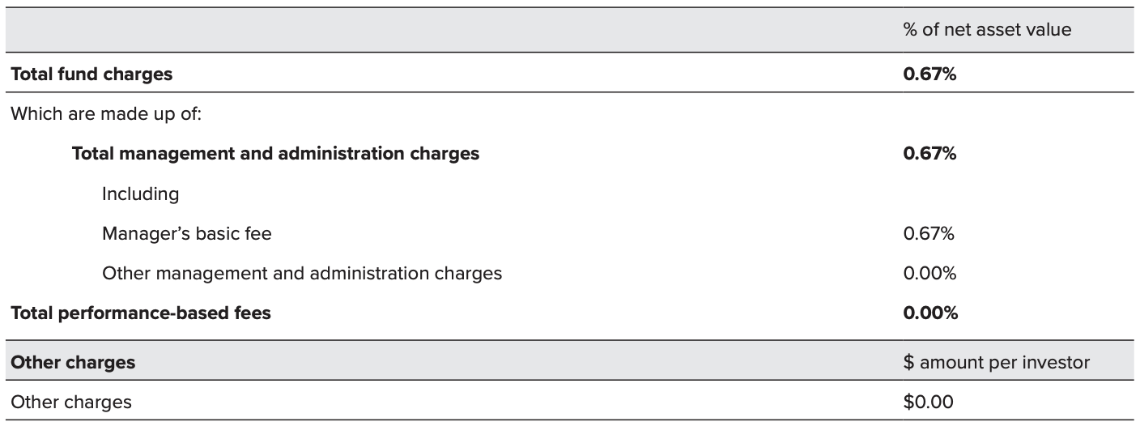Click the $0.00 value for Other charges
This screenshot has height=426, width=1140.
click(928, 402)
